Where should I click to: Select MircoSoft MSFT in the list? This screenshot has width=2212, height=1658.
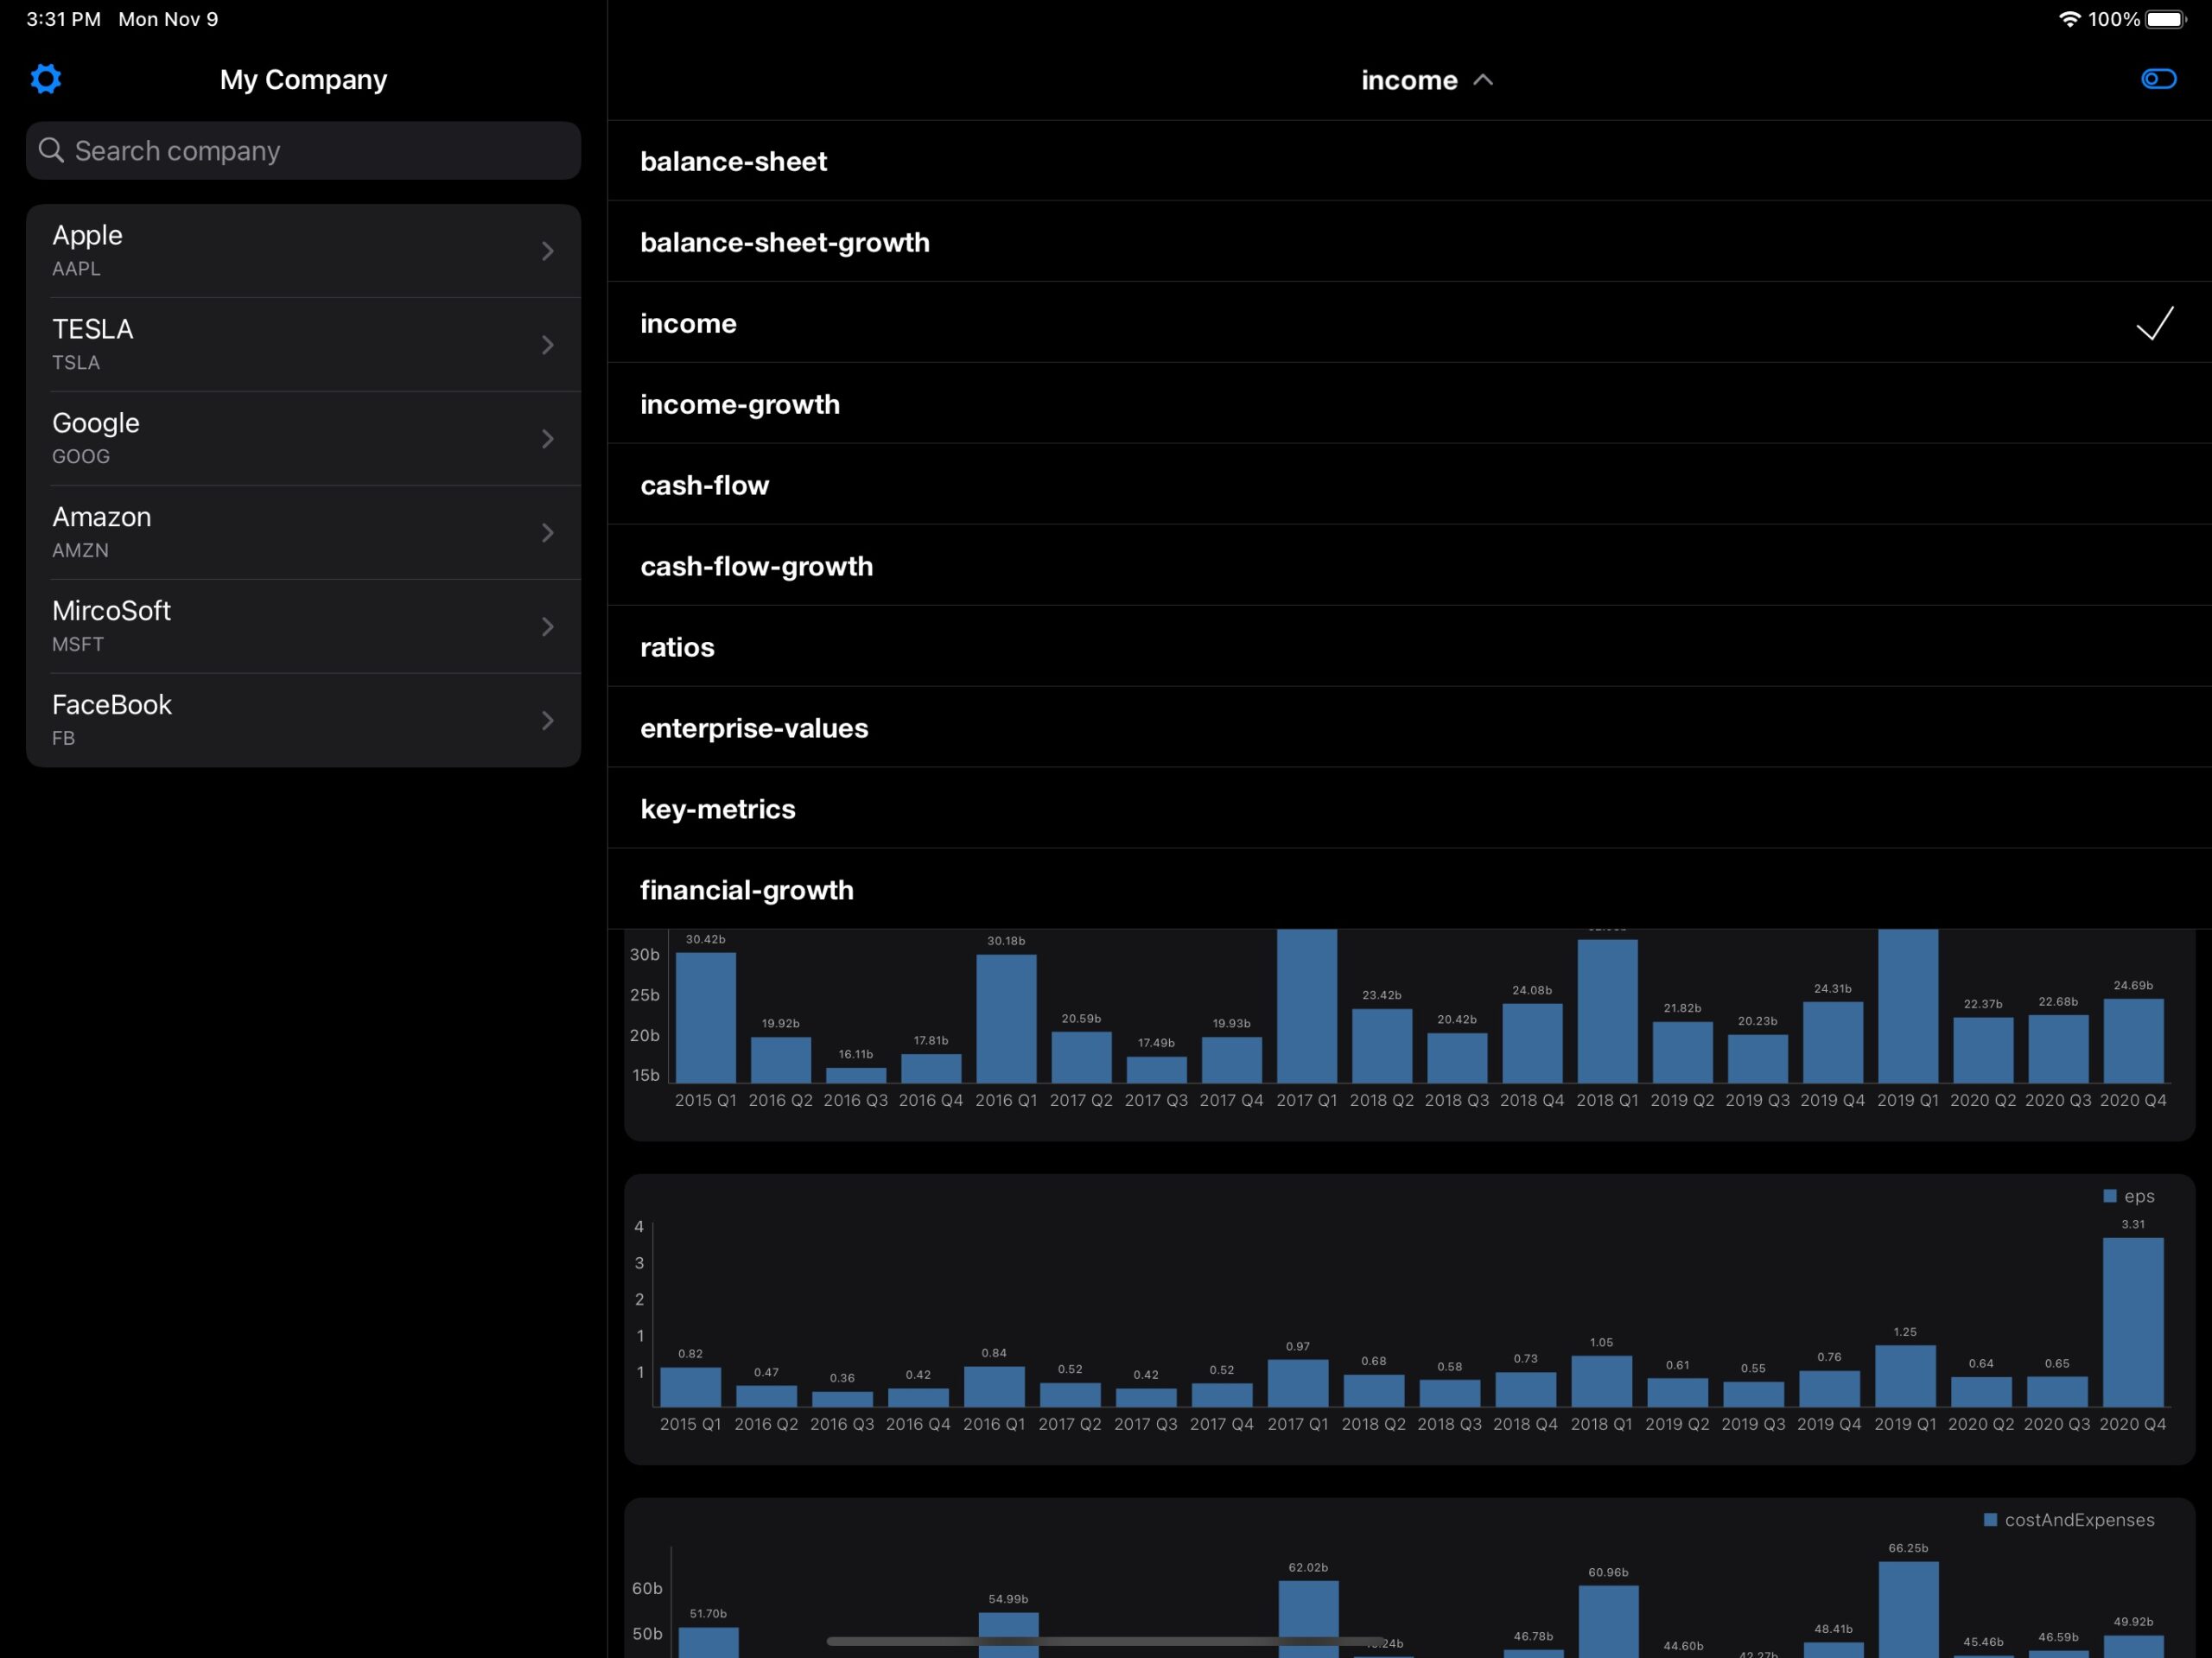pyautogui.click(x=303, y=627)
